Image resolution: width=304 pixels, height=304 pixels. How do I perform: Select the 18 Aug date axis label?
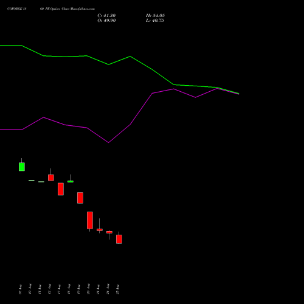69,289
